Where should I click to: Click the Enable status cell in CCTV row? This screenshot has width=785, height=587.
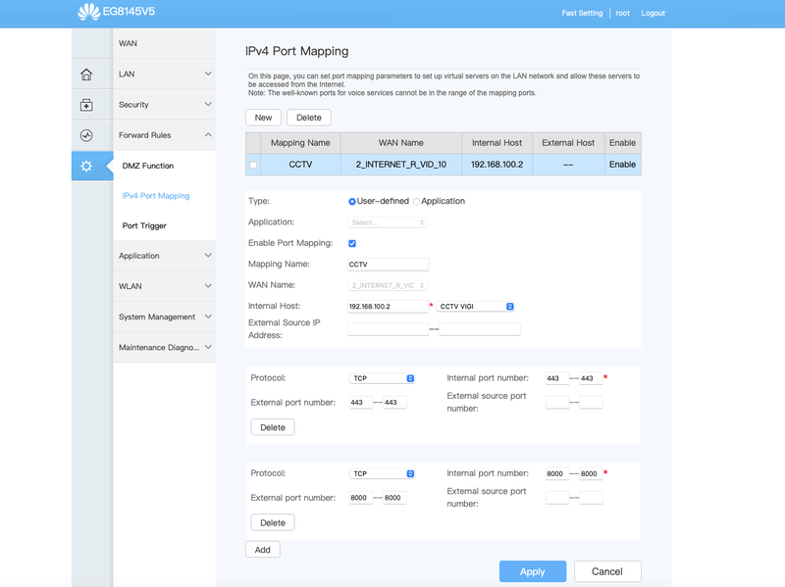pyautogui.click(x=622, y=165)
